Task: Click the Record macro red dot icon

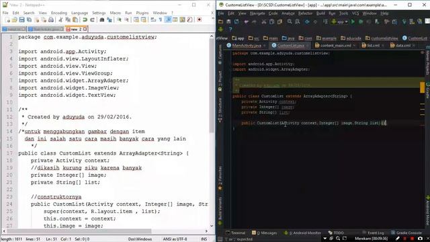Action: pyautogui.click(x=200, y=19)
